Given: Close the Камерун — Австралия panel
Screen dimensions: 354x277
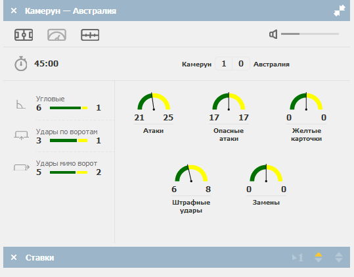Looking at the screenshot, I should coord(14,11).
